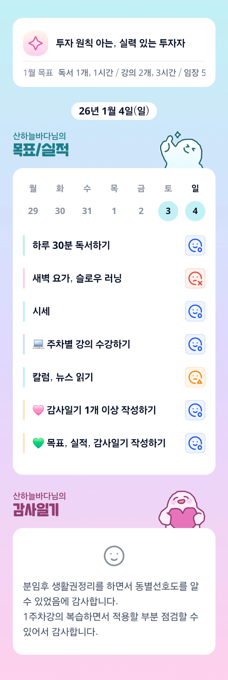This screenshot has height=680, width=228.
Task: Click status face icon for 시세
Action: 195,311
